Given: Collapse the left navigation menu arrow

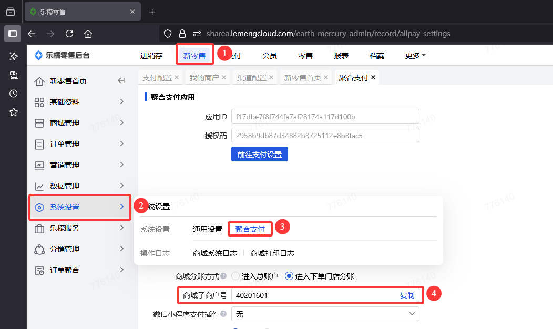Looking at the screenshot, I should [121, 81].
